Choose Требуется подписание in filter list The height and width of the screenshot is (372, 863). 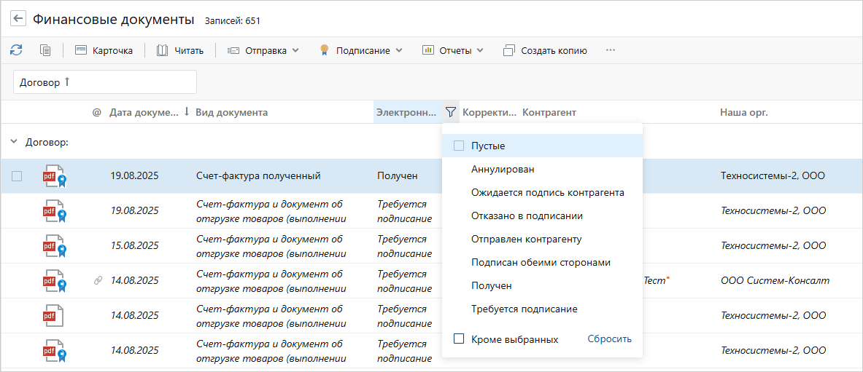(524, 309)
